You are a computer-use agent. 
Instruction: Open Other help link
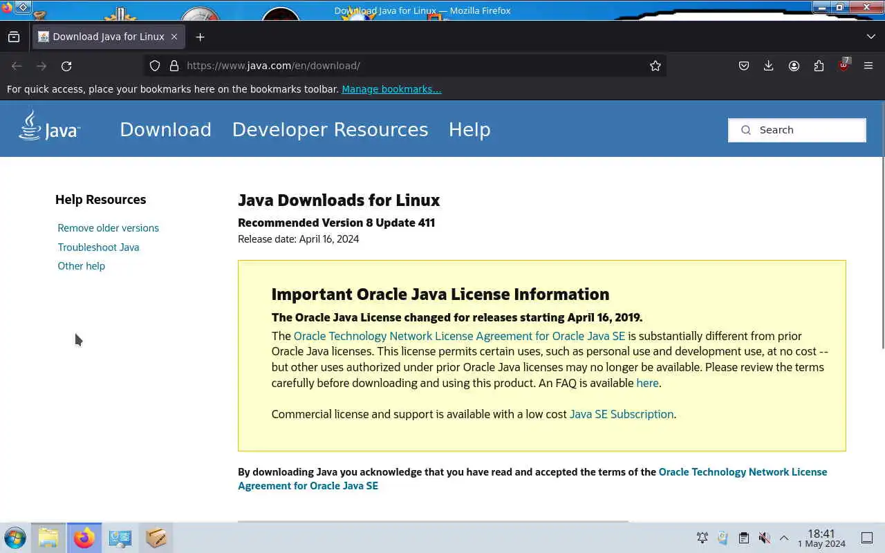tap(81, 266)
